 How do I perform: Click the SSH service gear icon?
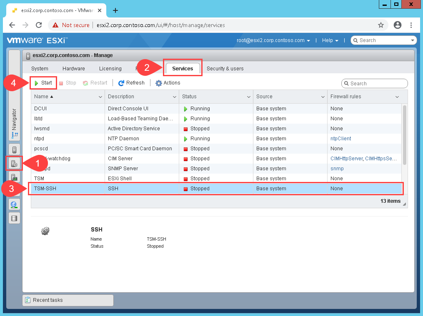[x=45, y=231]
